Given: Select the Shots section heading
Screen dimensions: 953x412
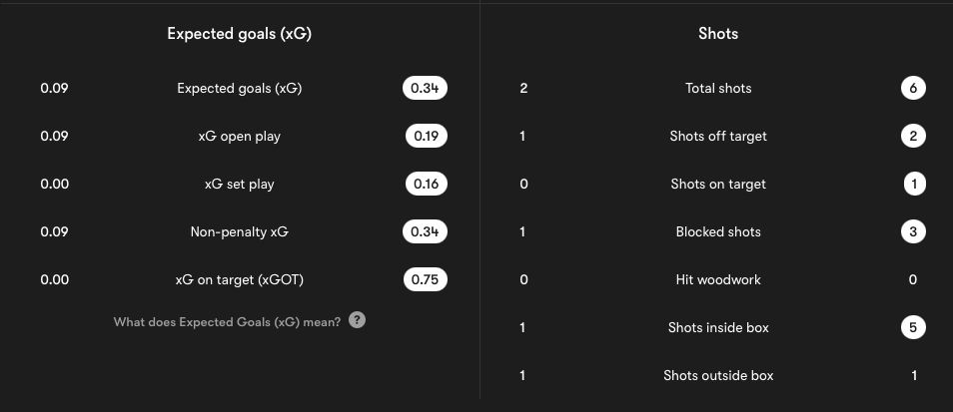Looking at the screenshot, I should (718, 34).
